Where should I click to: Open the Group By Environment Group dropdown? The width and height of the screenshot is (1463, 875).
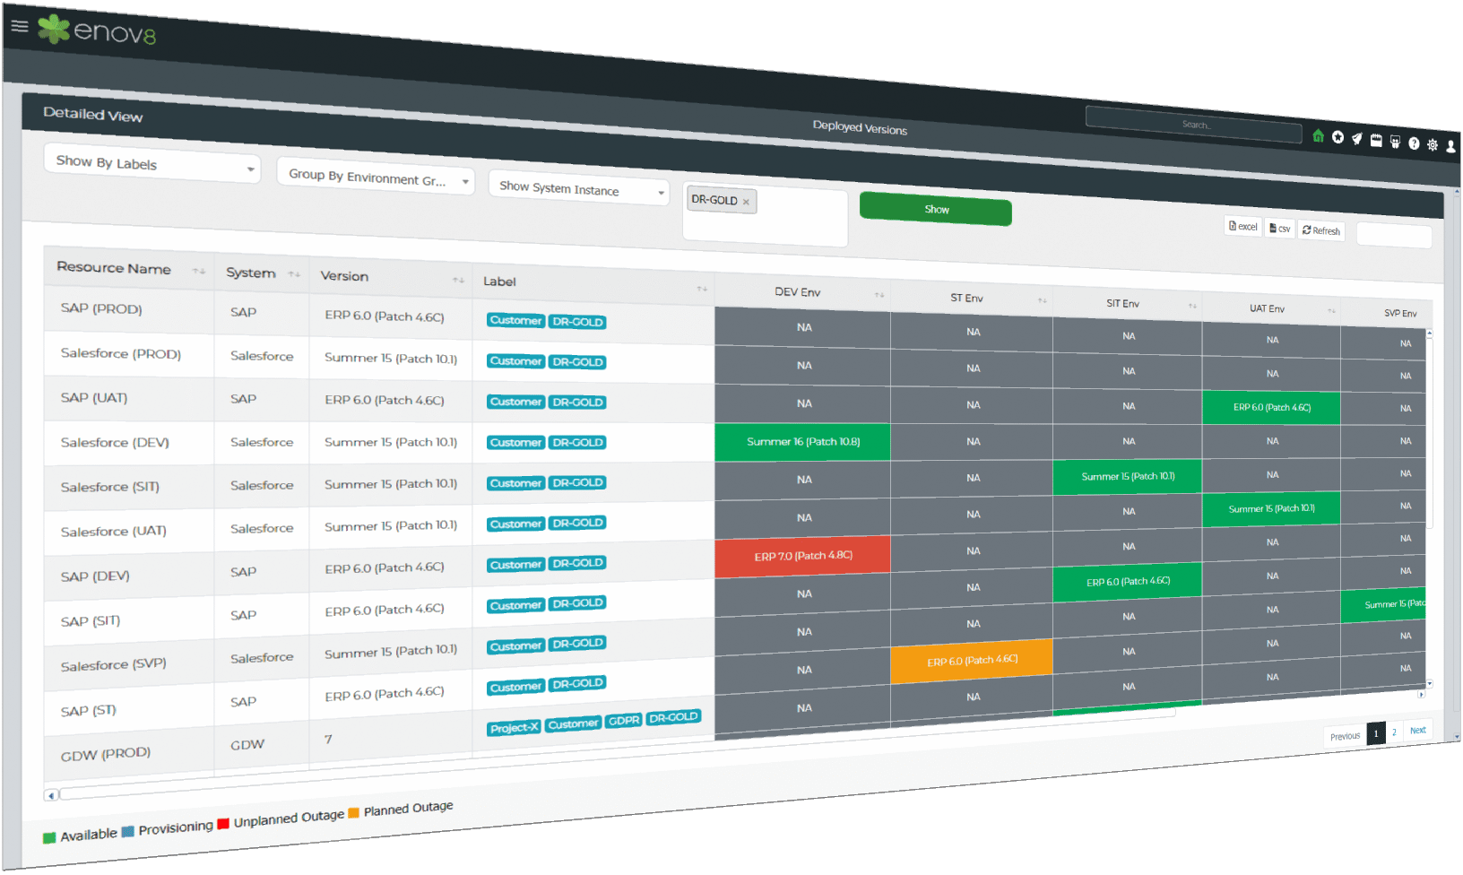[x=376, y=177]
